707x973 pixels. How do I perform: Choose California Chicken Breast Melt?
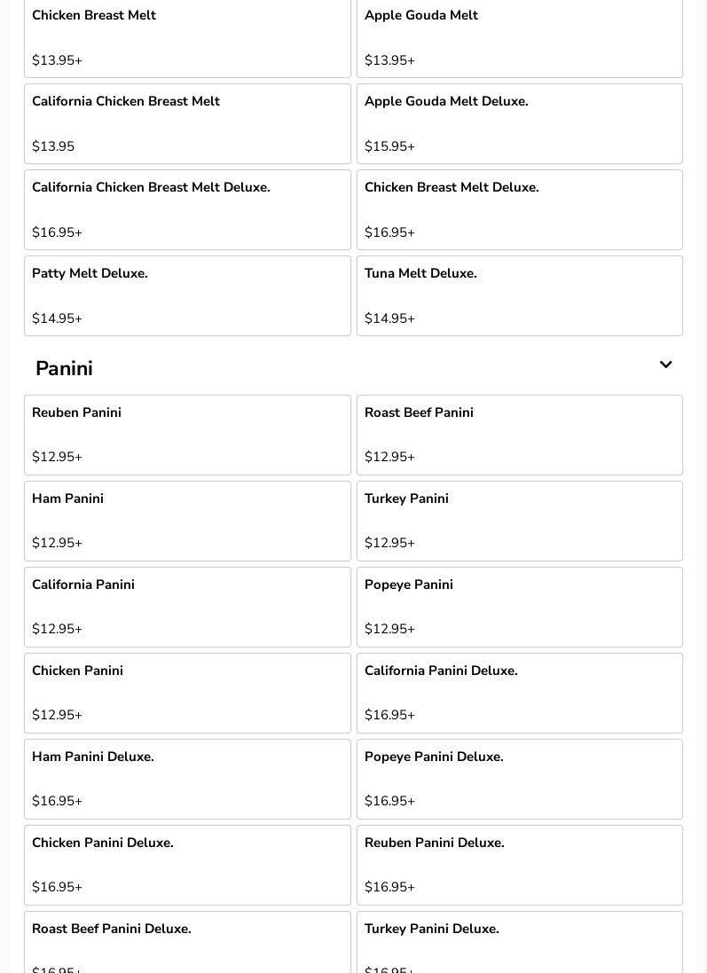coord(187,123)
